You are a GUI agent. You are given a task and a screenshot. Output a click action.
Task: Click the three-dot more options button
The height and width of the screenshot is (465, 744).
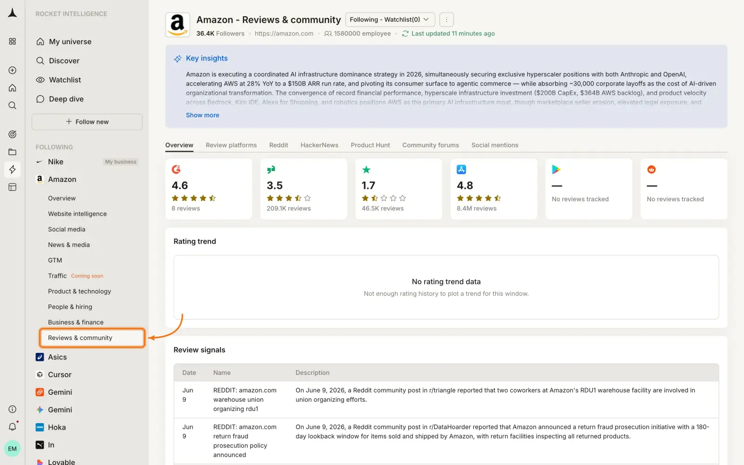(446, 20)
